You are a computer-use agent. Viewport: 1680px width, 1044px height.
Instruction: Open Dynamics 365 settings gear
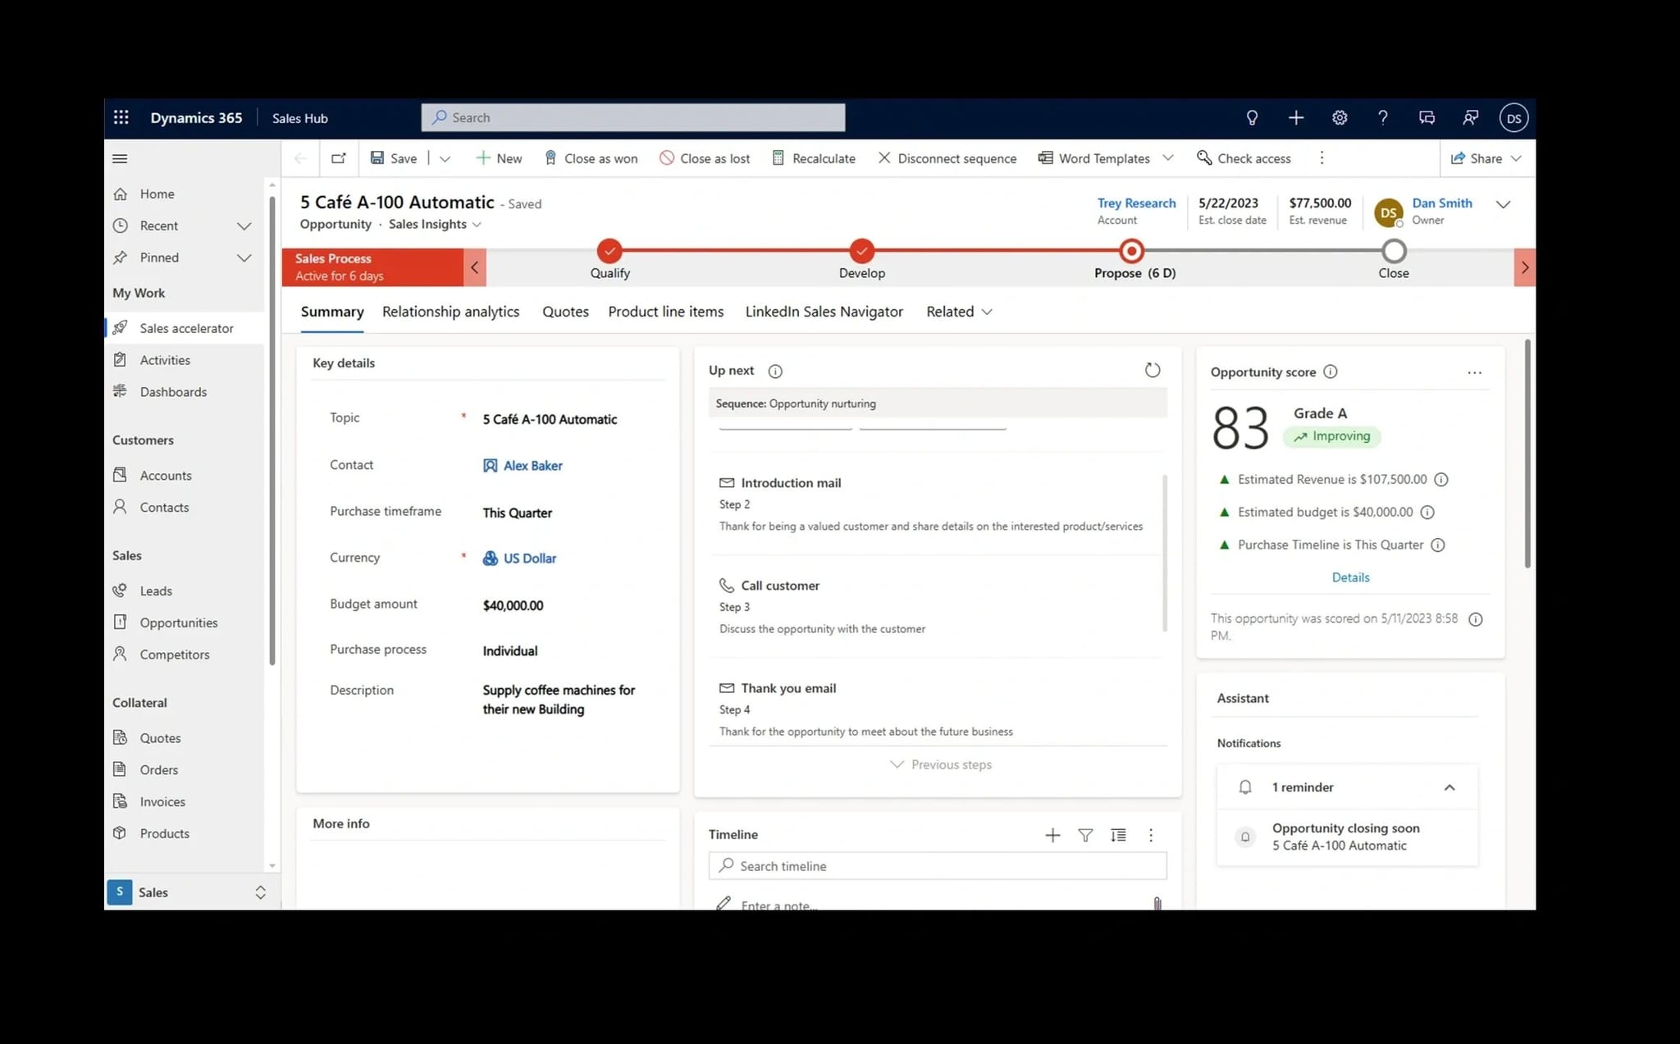[1339, 117]
